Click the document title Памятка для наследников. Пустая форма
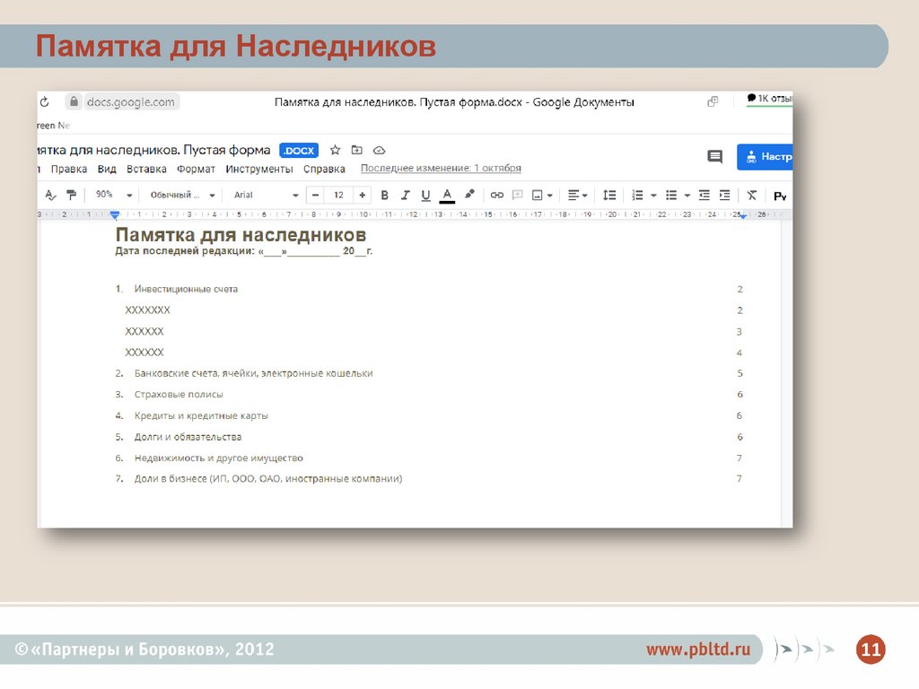The height and width of the screenshot is (689, 919). tap(153, 150)
